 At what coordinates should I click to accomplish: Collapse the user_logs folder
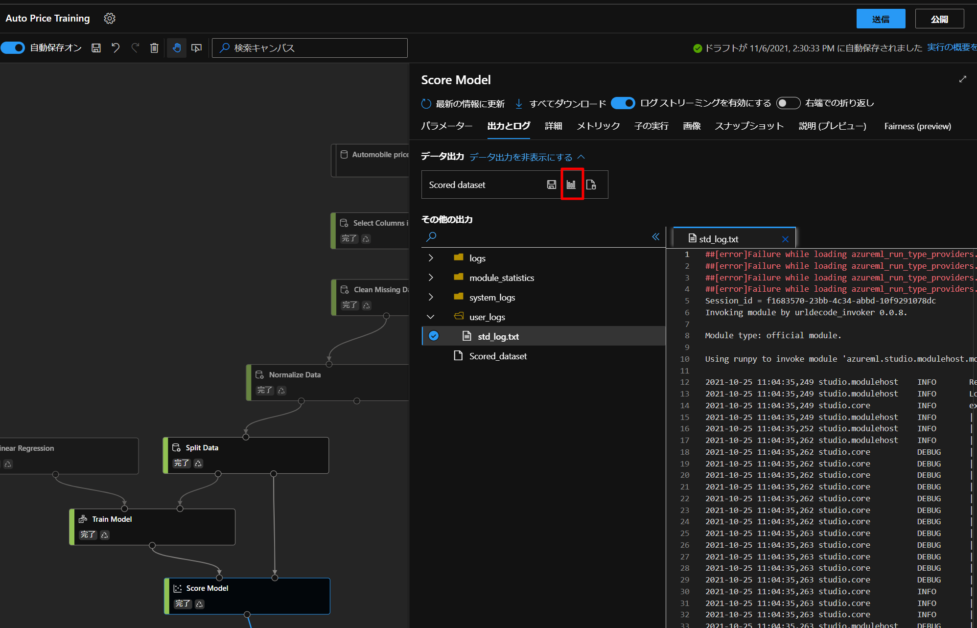tap(431, 317)
